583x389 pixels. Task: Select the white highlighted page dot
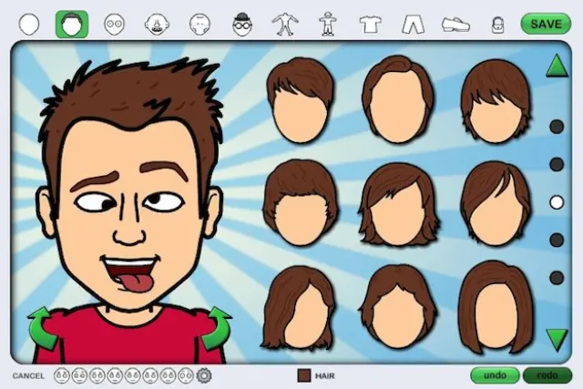tap(557, 202)
